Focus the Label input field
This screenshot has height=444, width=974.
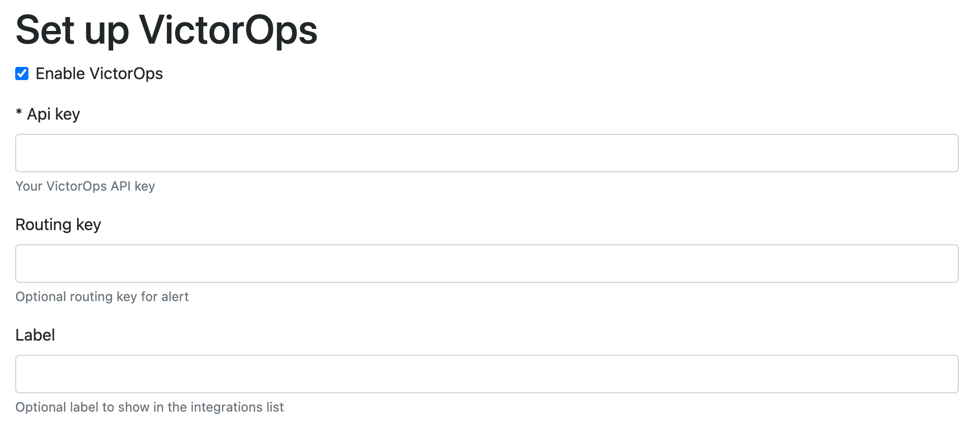tap(486, 374)
